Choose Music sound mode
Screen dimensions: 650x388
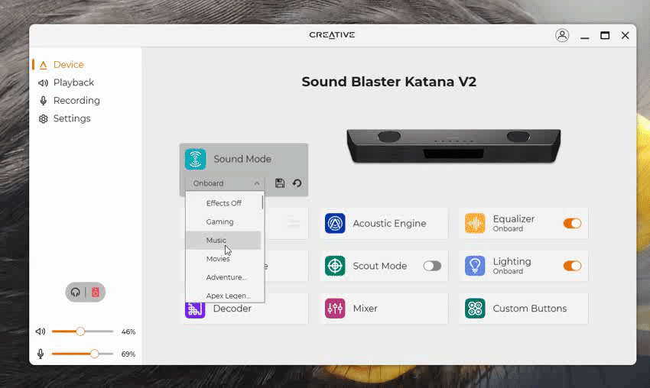[223, 240]
